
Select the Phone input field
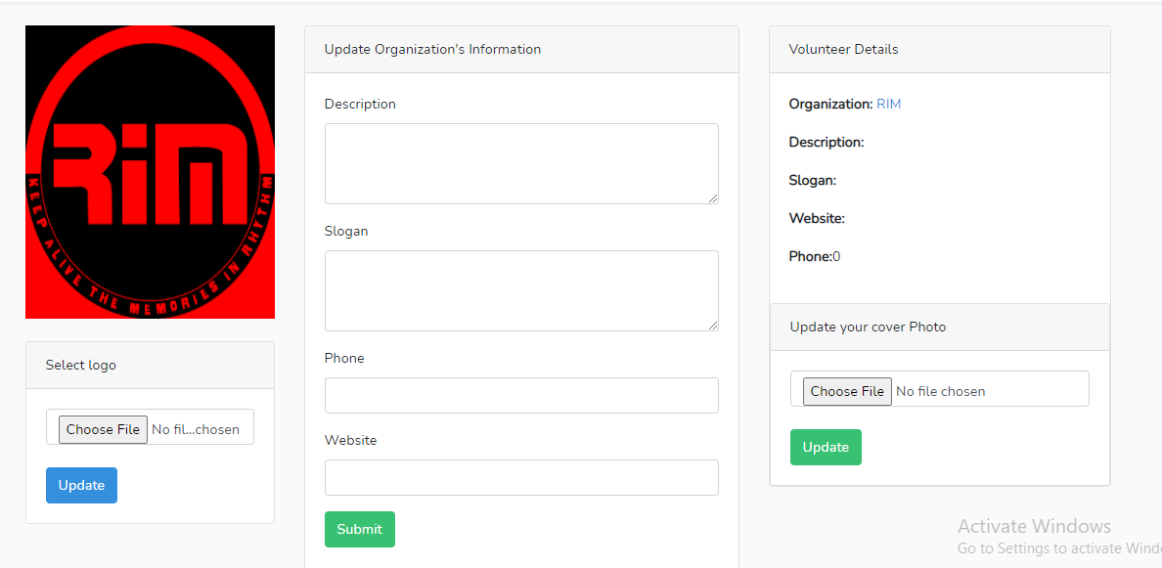pos(520,395)
